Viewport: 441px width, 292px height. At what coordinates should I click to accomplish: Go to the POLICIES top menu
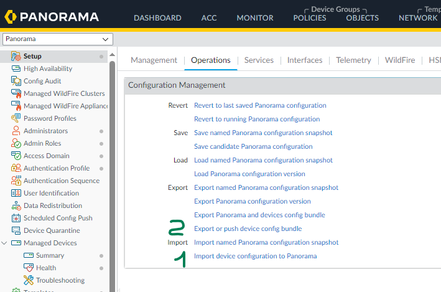[x=310, y=18]
